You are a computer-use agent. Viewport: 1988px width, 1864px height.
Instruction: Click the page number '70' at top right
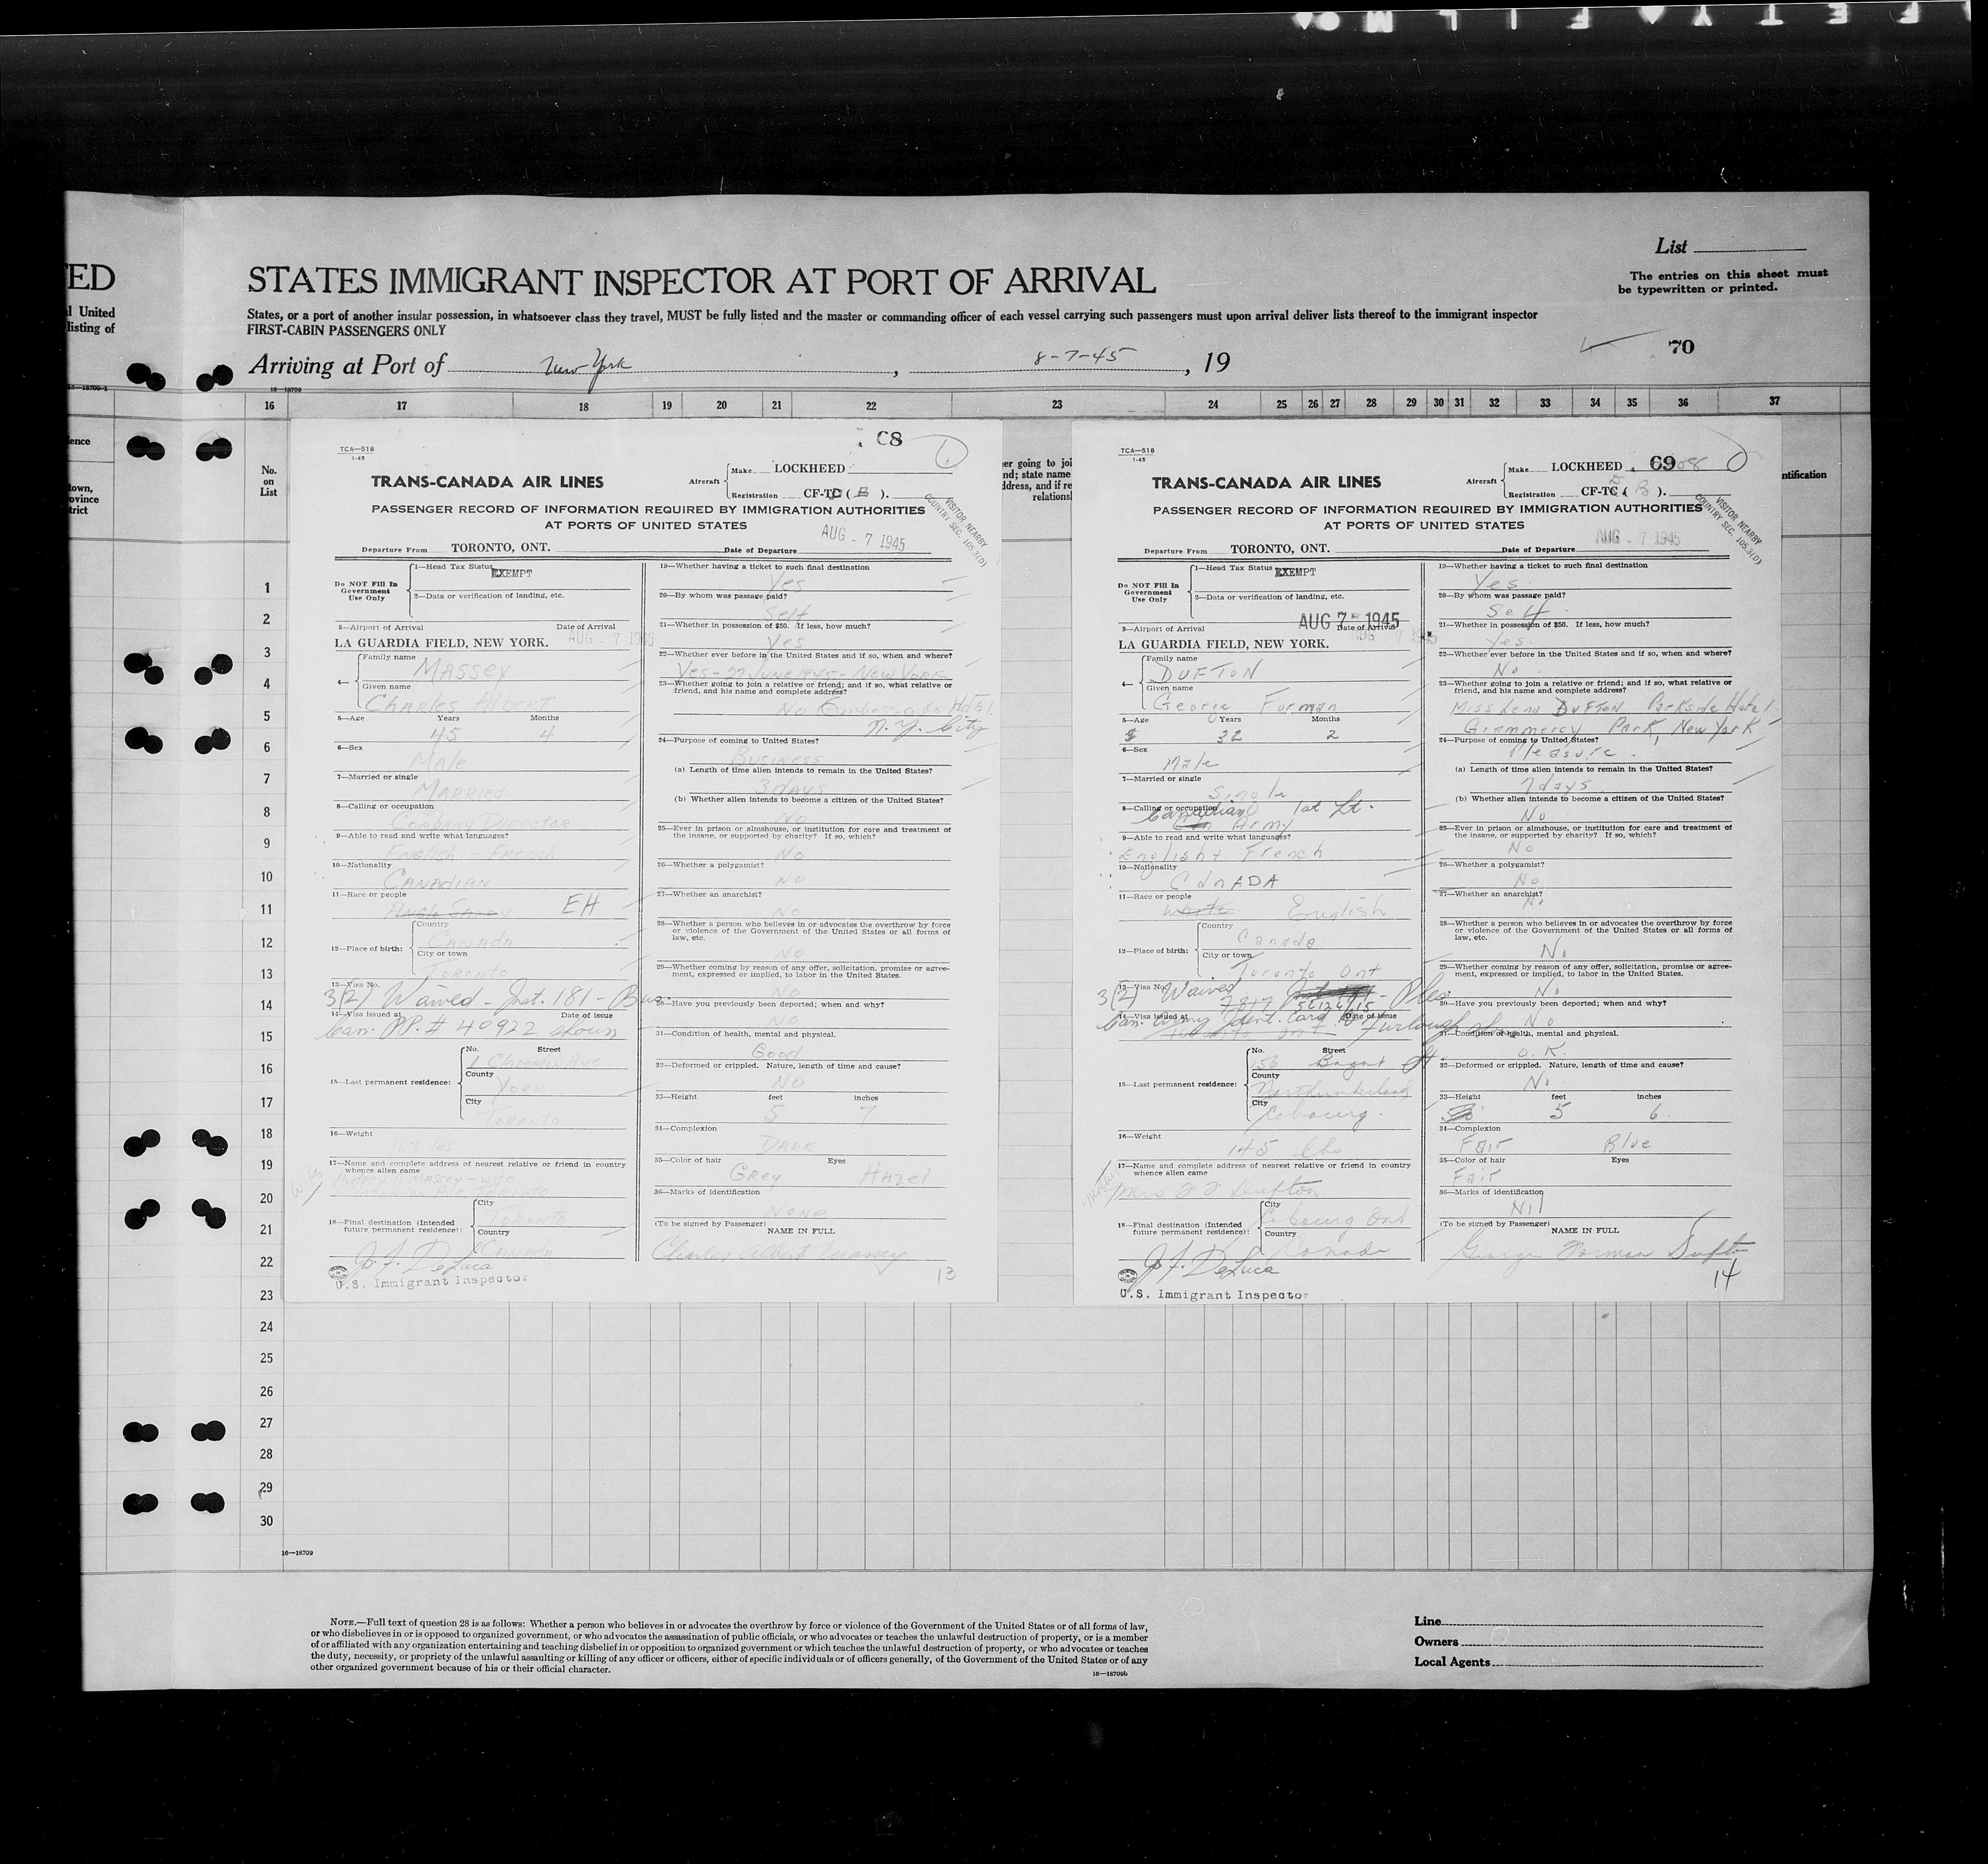[1681, 347]
